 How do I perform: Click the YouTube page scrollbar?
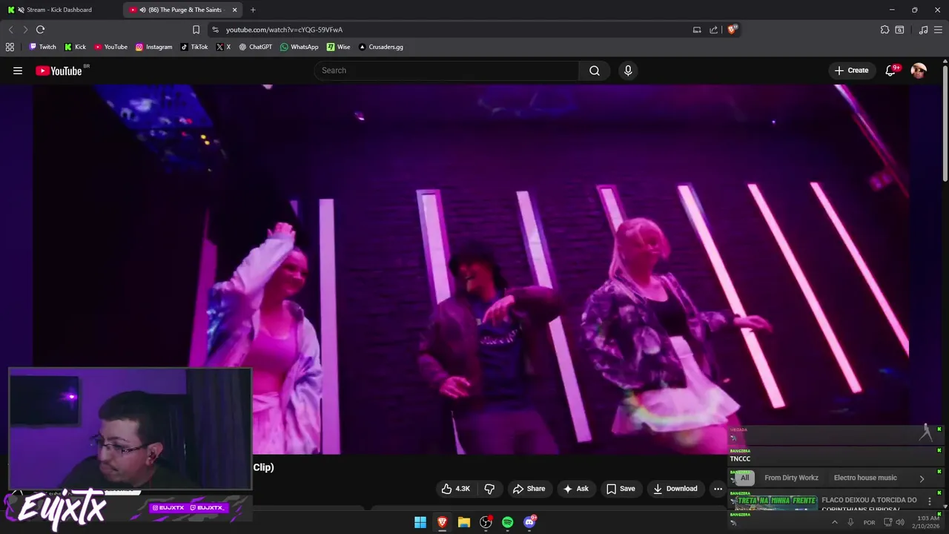tap(945, 122)
